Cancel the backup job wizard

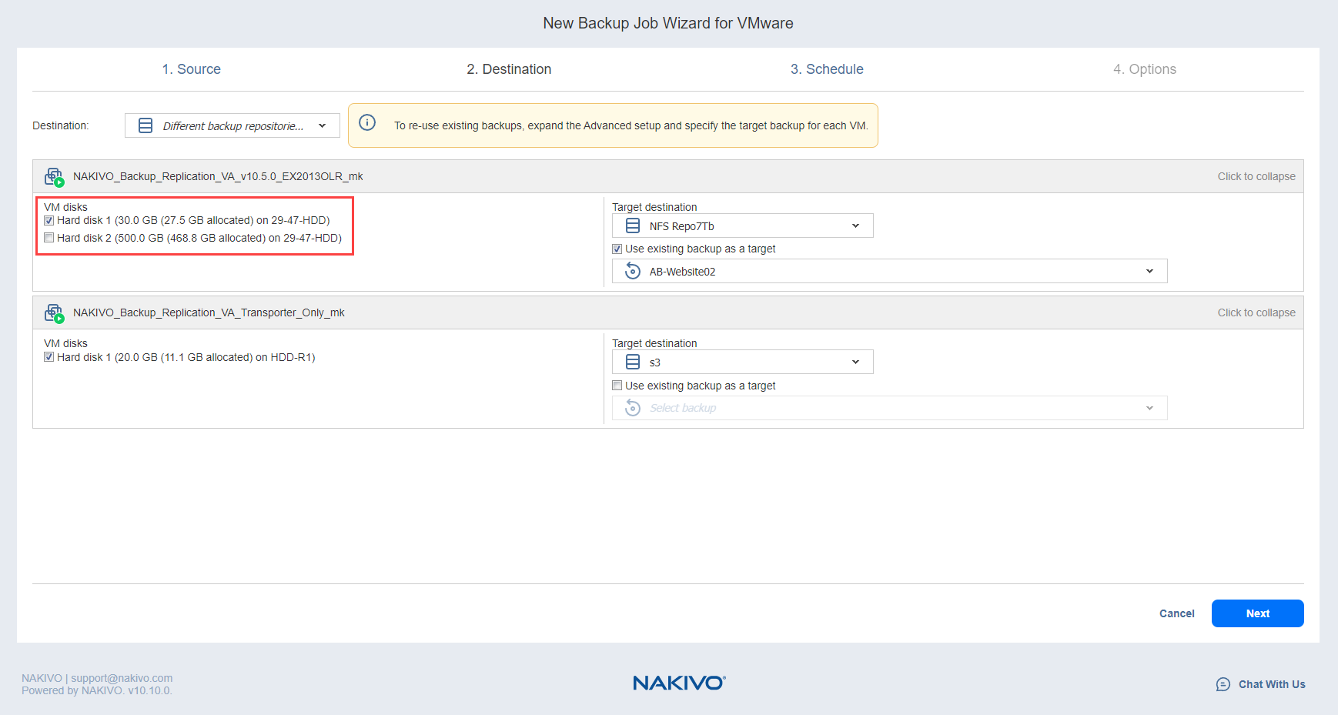(1176, 613)
